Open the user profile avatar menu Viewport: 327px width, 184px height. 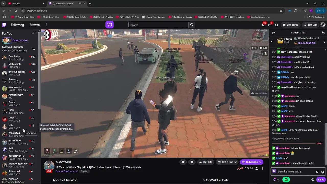pyautogui.click(x=323, y=25)
